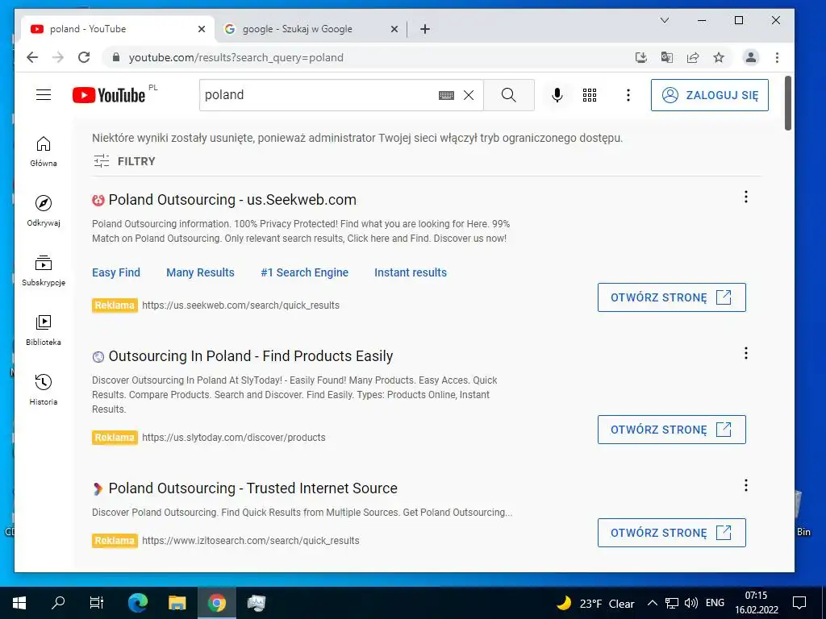826x619 pixels.
Task: Open File Explorer from the taskbar
Action: click(177, 603)
